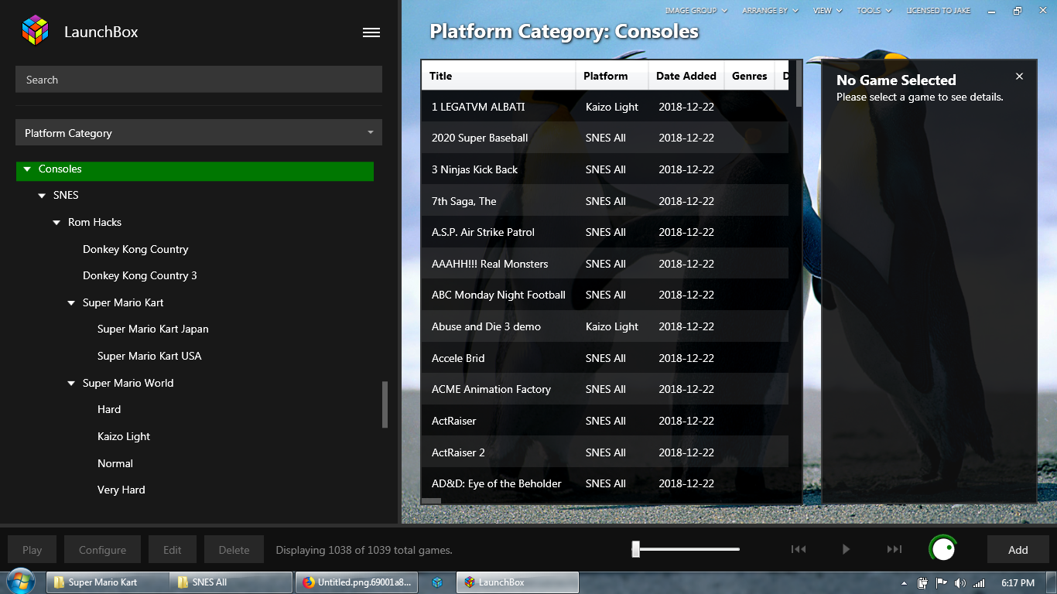Select the Hard category in tree
1057x594 pixels.
click(x=109, y=409)
